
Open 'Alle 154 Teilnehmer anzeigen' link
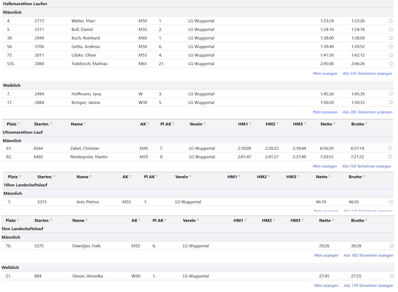(x=367, y=166)
